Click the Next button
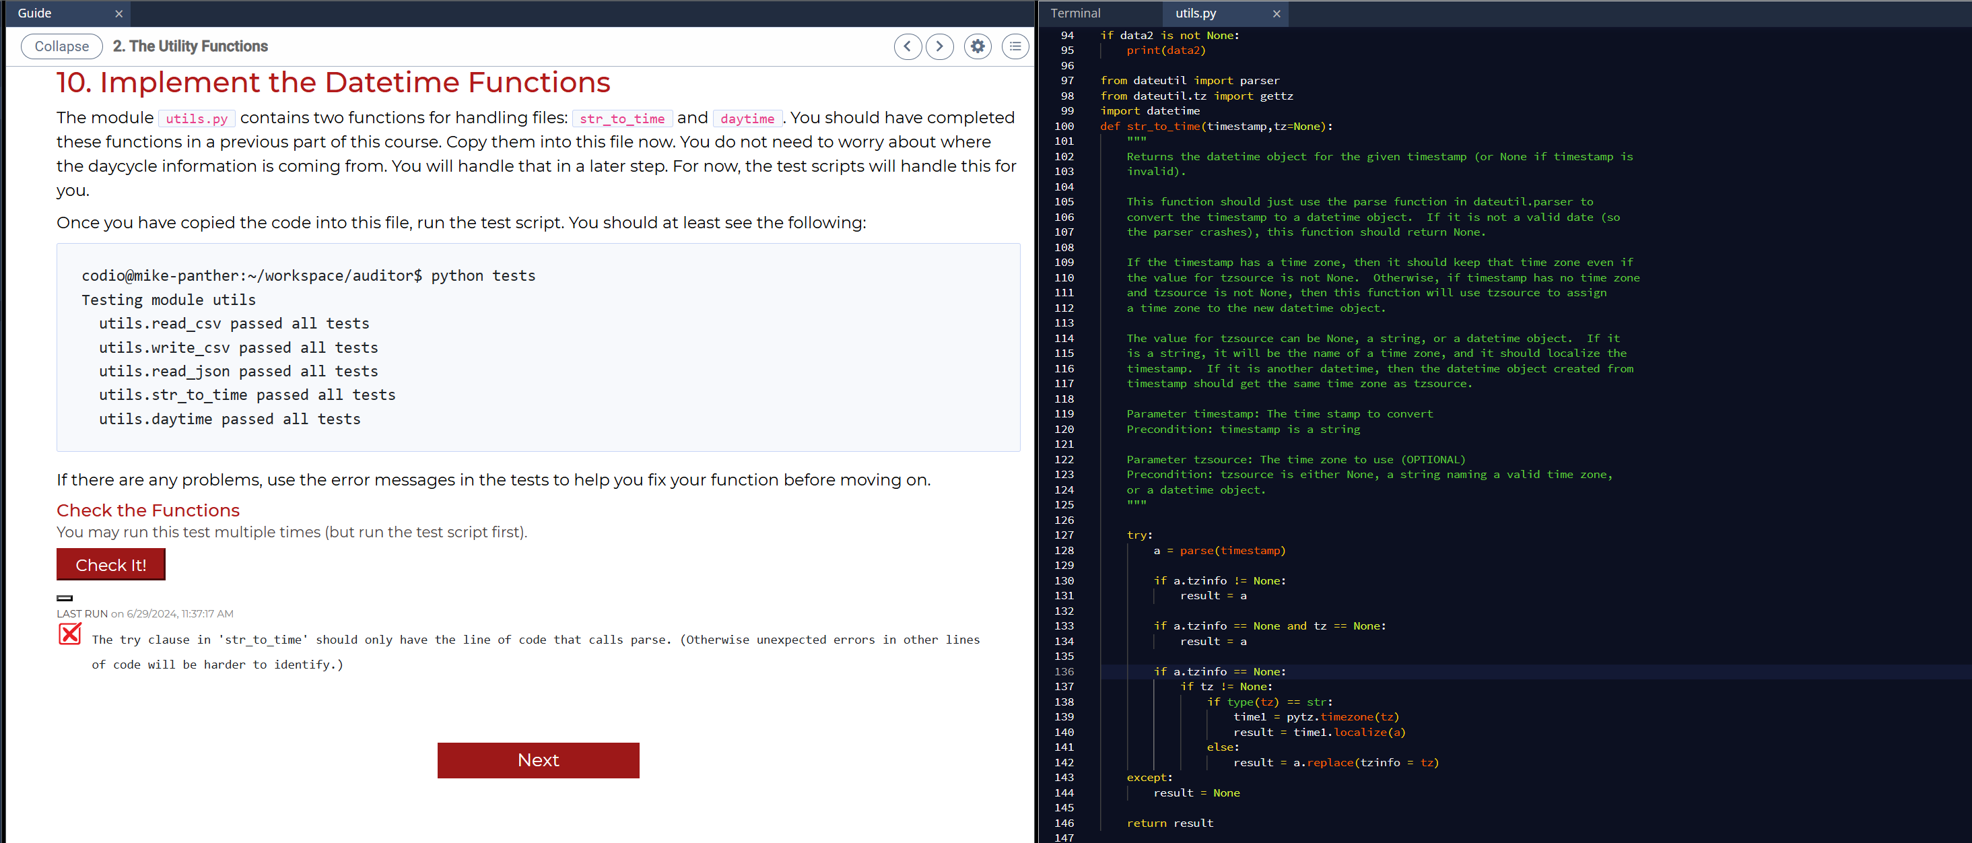The width and height of the screenshot is (1972, 843). 538,760
